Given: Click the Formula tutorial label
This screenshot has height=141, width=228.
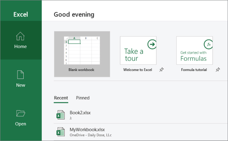Looking at the screenshot, I should point(194,70).
